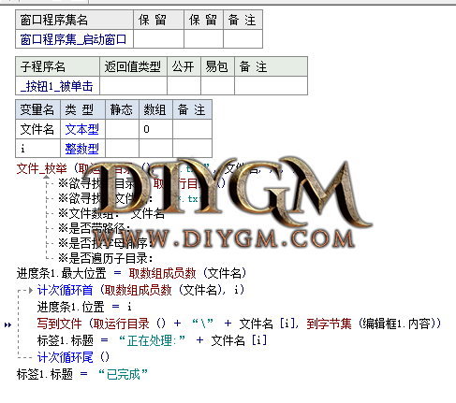Click the “已完成” string literal
456x403 pixels.
tap(123, 374)
